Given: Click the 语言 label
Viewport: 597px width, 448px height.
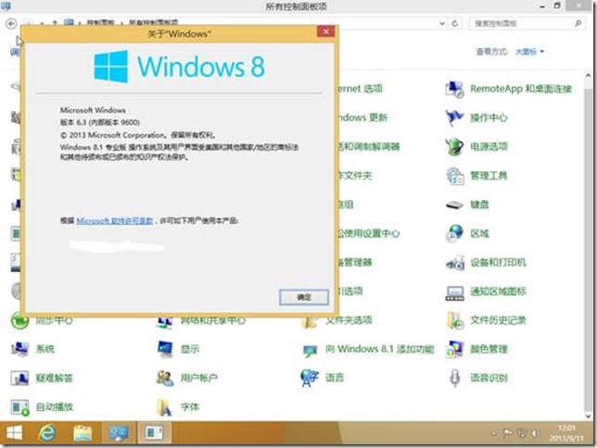Looking at the screenshot, I should (x=335, y=378).
